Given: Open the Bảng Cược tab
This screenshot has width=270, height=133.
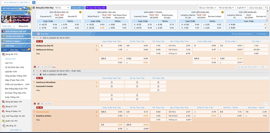Looking at the screenshot, I should (x=23, y=26).
